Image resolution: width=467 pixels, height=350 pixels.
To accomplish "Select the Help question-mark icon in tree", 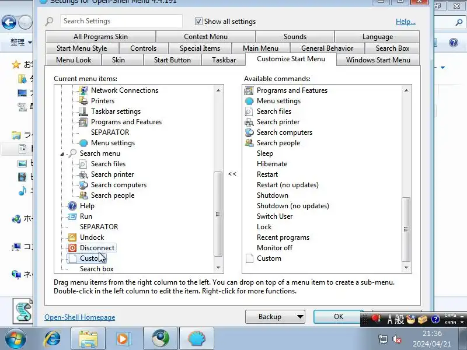I will tap(72, 206).
